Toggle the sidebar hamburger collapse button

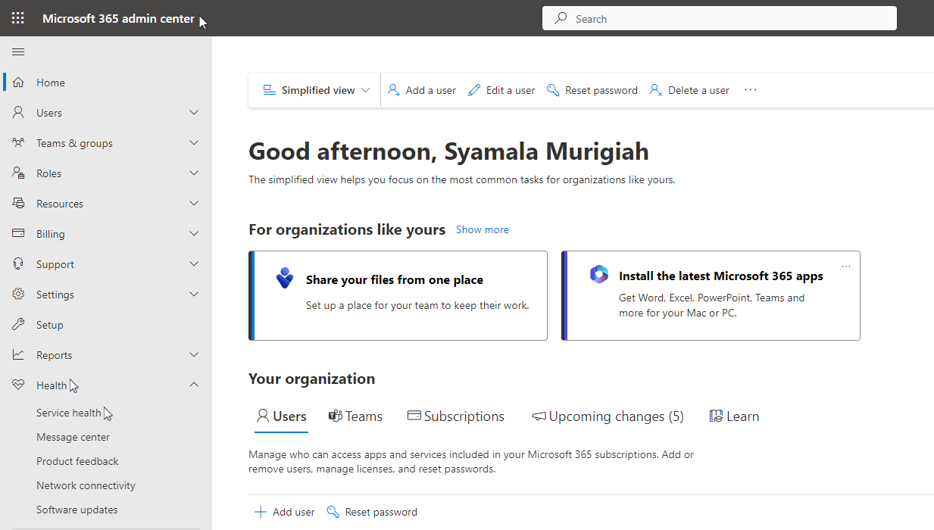pyautogui.click(x=18, y=51)
